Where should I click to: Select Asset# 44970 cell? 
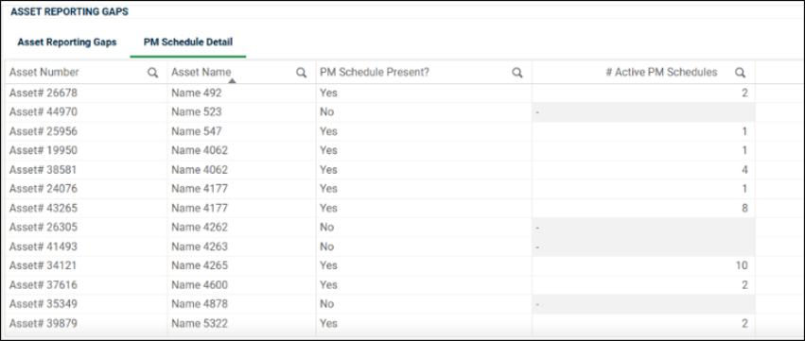pyautogui.click(x=44, y=111)
